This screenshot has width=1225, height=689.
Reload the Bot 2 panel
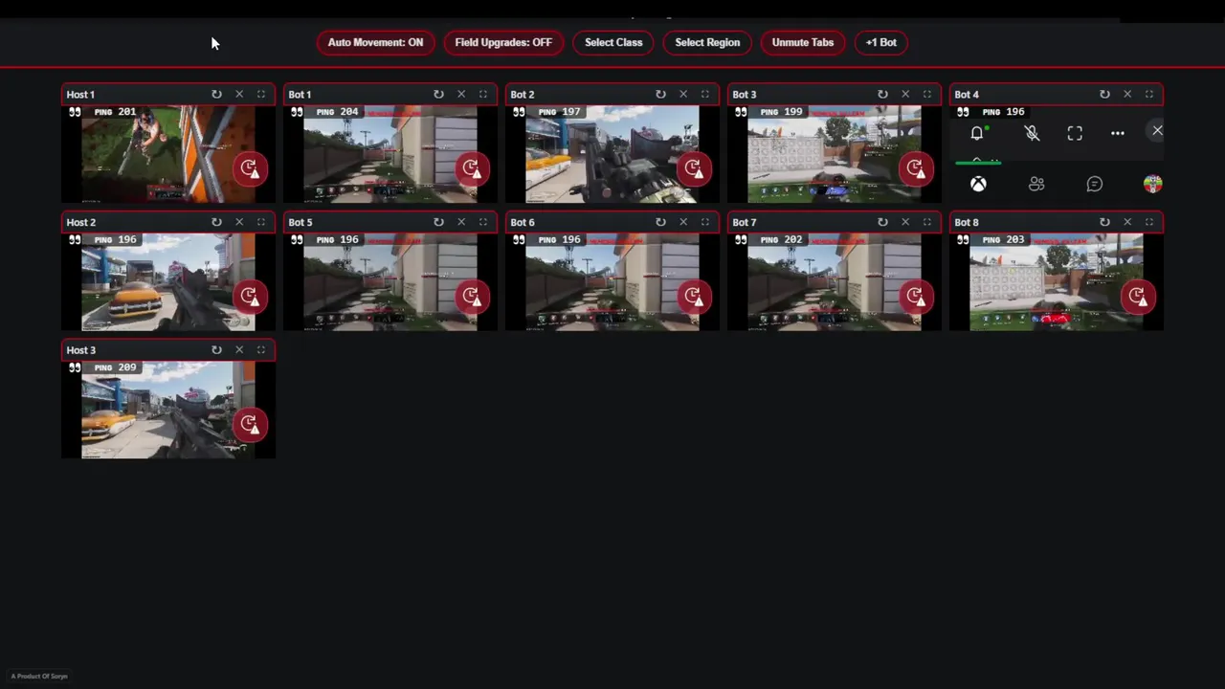[660, 94]
